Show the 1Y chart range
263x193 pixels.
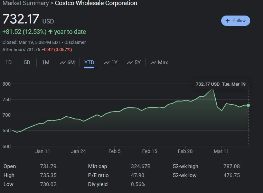[x=111, y=62]
